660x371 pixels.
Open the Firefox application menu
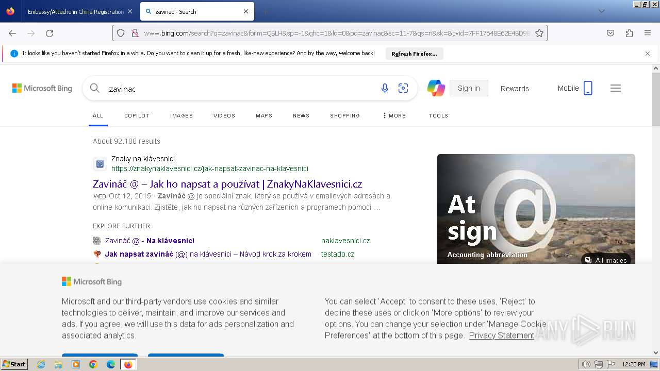pos(648,33)
